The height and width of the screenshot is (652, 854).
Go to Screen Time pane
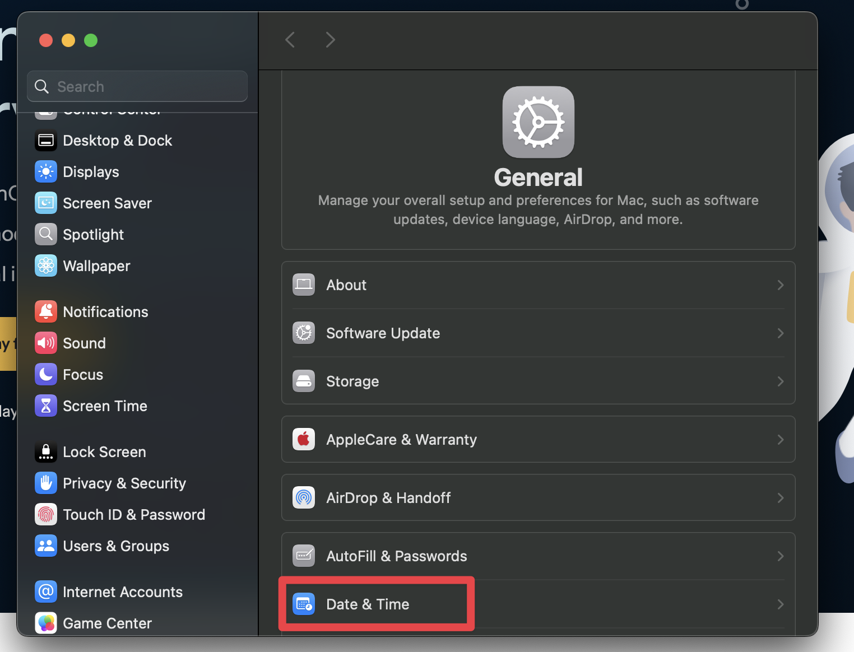105,406
